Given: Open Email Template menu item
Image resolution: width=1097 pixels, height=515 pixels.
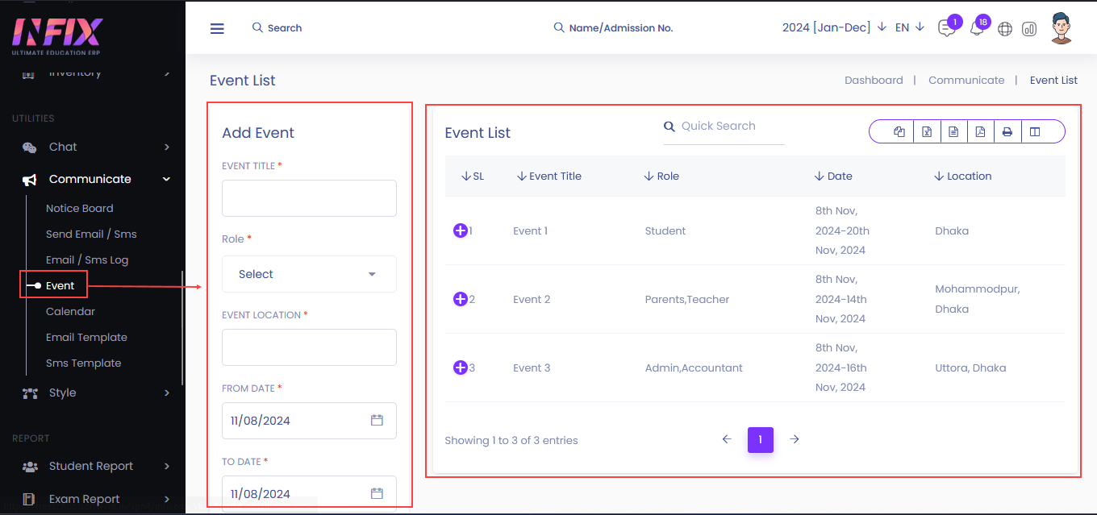Looking at the screenshot, I should click(86, 337).
